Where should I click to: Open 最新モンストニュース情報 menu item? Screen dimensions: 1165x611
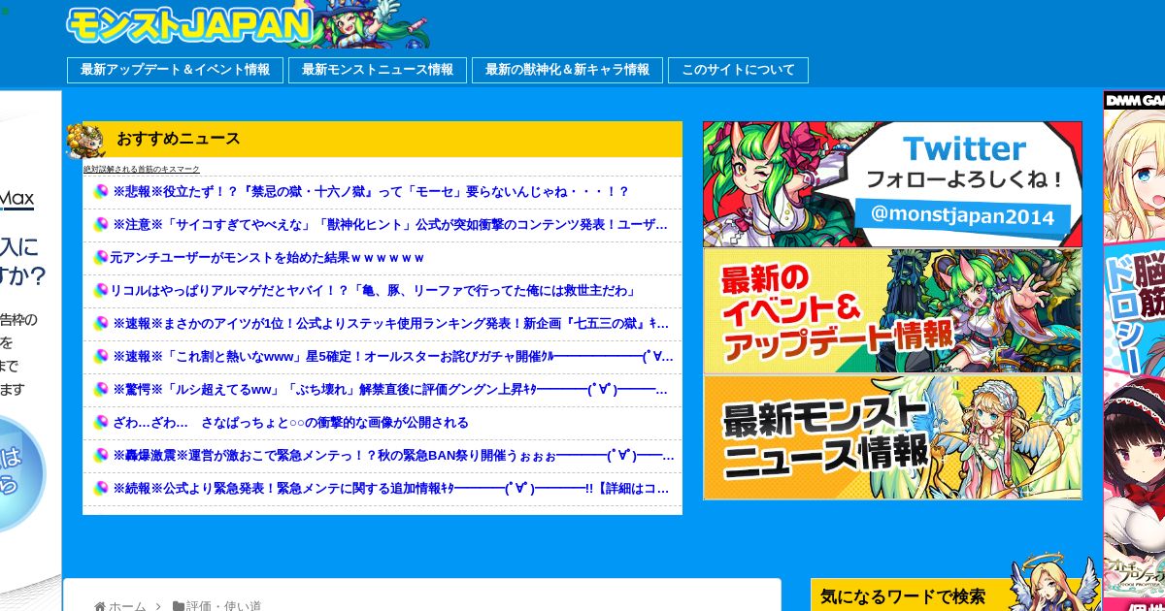[378, 70]
